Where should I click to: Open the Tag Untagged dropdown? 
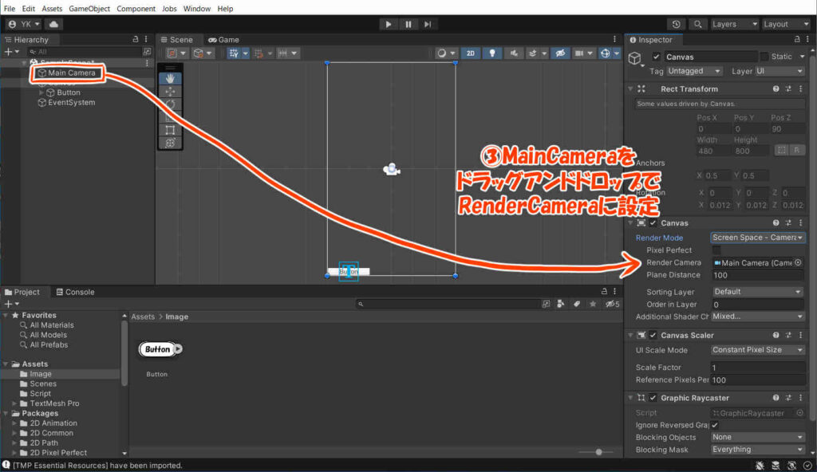click(x=694, y=71)
